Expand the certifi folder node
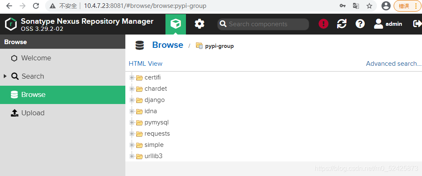422x176 pixels. tap(132, 77)
